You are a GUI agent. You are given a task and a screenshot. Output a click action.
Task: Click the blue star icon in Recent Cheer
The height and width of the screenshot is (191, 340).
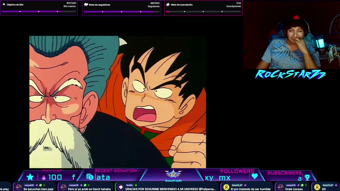[x=30, y=177]
